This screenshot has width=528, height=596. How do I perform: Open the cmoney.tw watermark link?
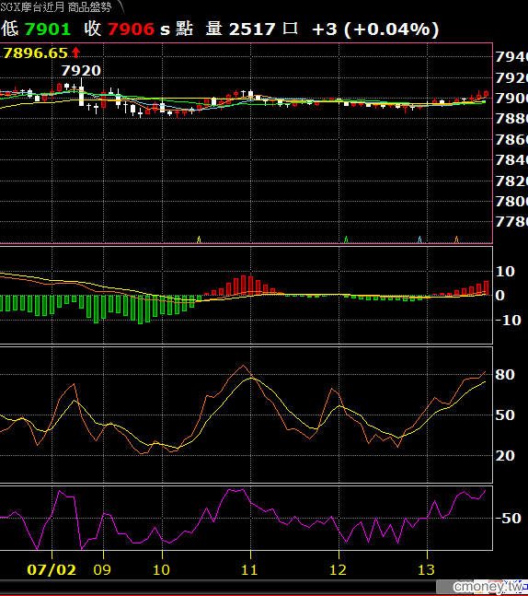coord(488,587)
